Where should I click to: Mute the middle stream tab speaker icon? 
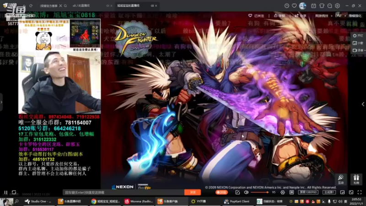[x=108, y=5]
